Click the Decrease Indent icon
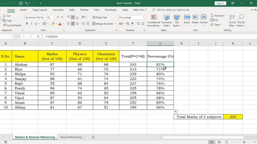The image size is (257, 144). pyautogui.click(x=84, y=24)
